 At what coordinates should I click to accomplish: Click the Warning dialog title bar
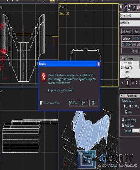(x=69, y=64)
